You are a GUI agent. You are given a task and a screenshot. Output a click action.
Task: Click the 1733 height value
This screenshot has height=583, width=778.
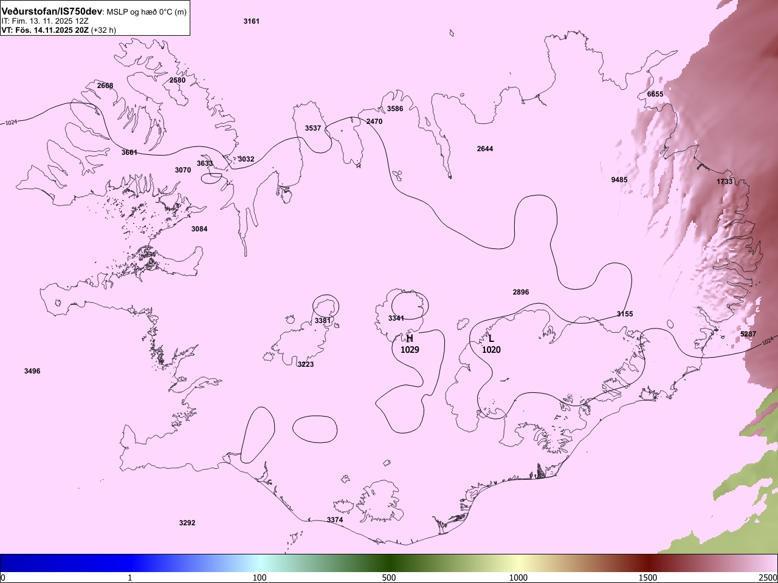coord(725,182)
